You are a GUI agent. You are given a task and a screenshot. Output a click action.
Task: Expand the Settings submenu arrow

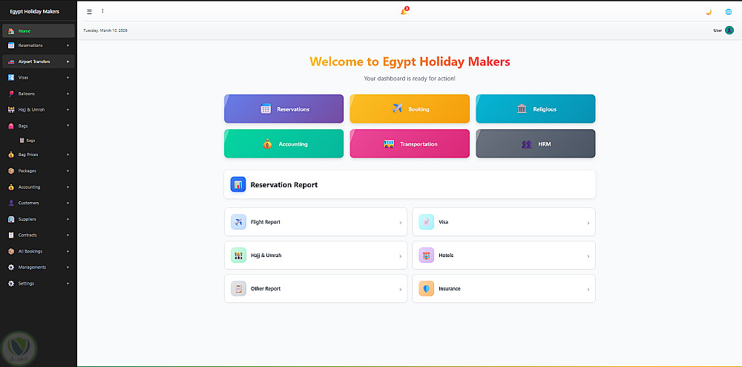(x=68, y=283)
